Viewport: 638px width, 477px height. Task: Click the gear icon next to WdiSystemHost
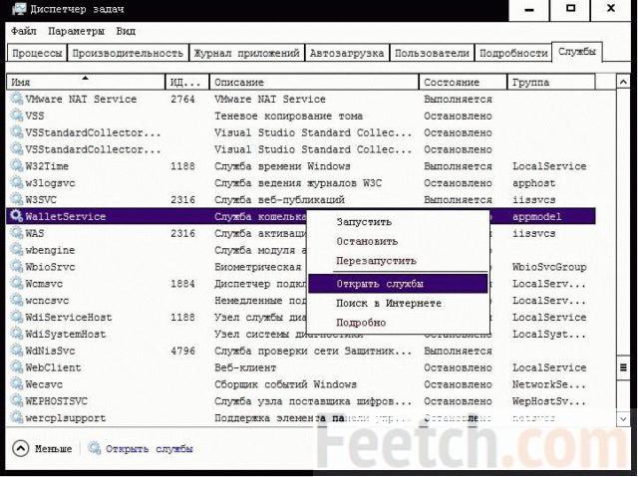tap(17, 334)
